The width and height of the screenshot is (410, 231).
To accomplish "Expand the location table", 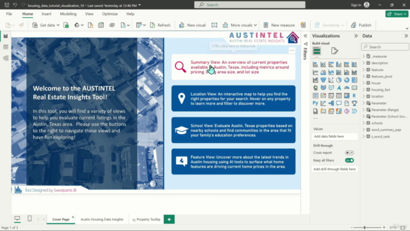I will pos(363,96).
